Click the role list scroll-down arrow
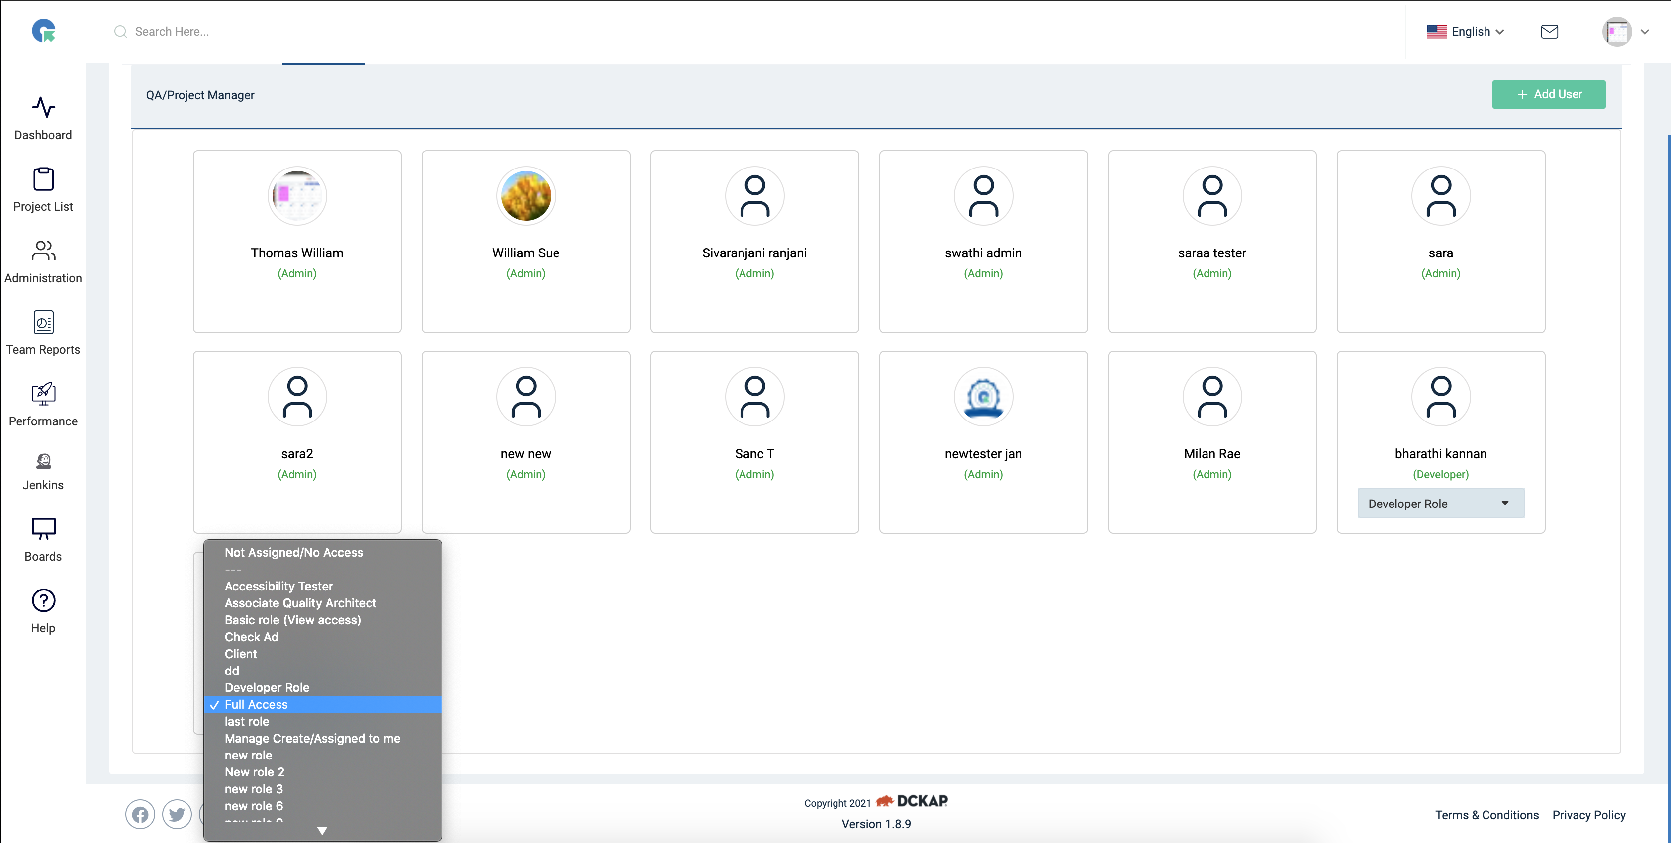Image resolution: width=1671 pixels, height=843 pixels. click(322, 831)
